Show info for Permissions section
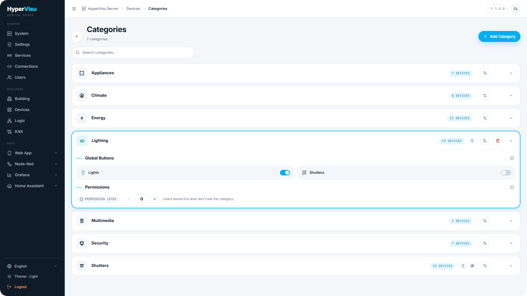The height and width of the screenshot is (296, 527). 512,187
